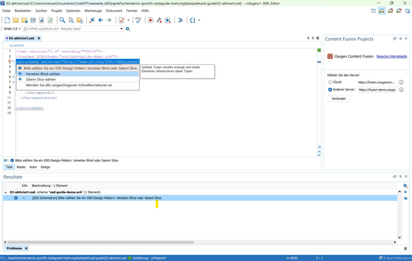Navigate forward with the right arrow icon
412x261 pixels.
pos(109,20)
